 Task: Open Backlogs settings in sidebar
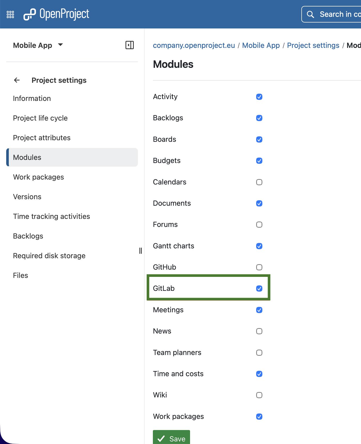click(72, 236)
